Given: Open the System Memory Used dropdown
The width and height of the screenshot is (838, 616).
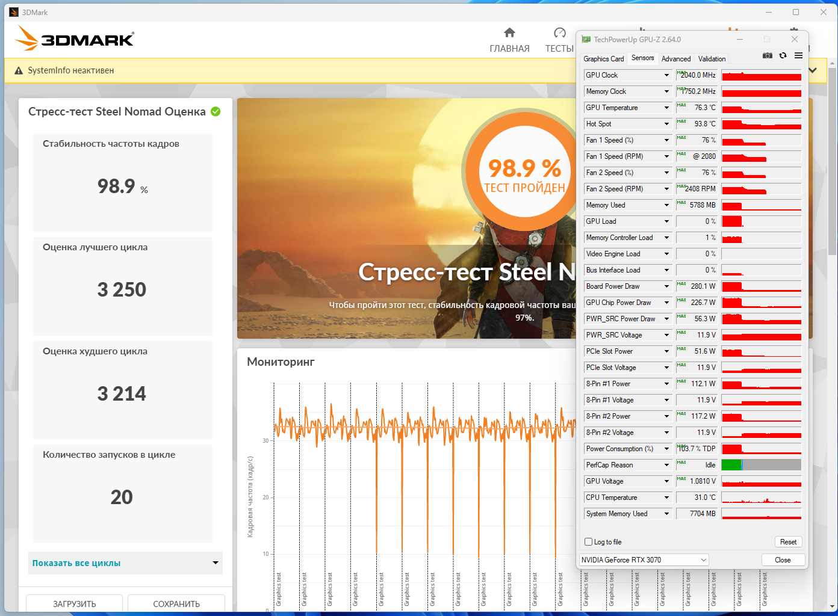Looking at the screenshot, I should (667, 514).
